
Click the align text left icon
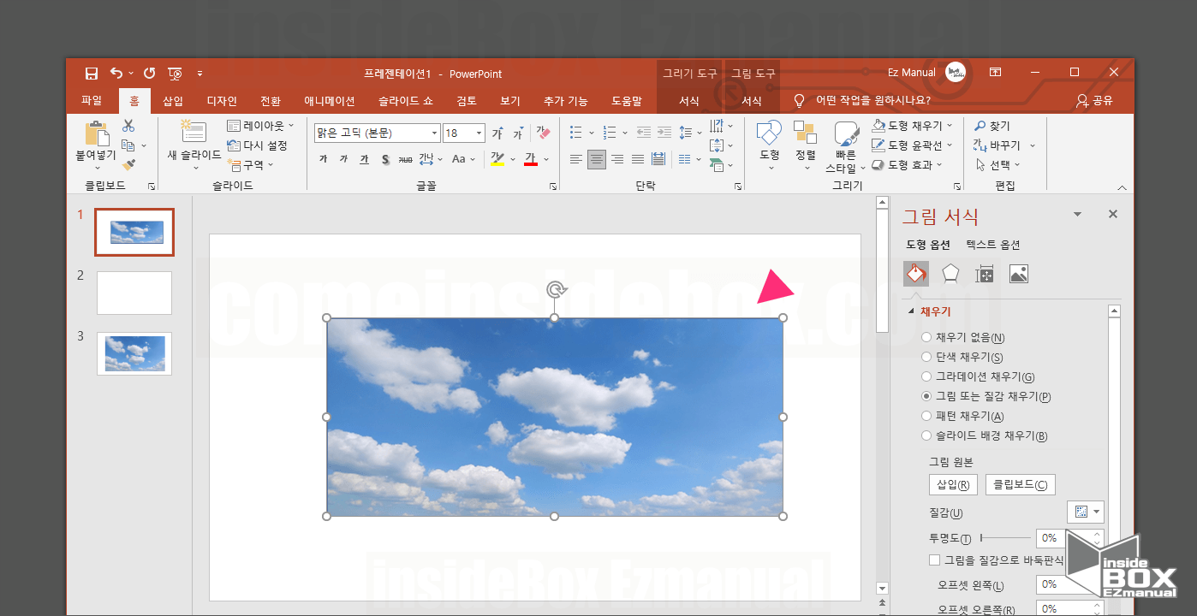point(576,159)
